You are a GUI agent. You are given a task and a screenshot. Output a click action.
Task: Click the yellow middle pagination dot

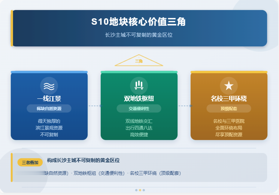140,190
